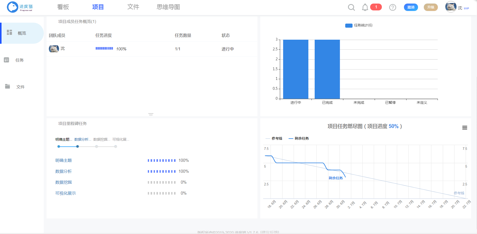Click the 项目里程碑任务 heading
This screenshot has height=234, width=477.
tap(73, 124)
